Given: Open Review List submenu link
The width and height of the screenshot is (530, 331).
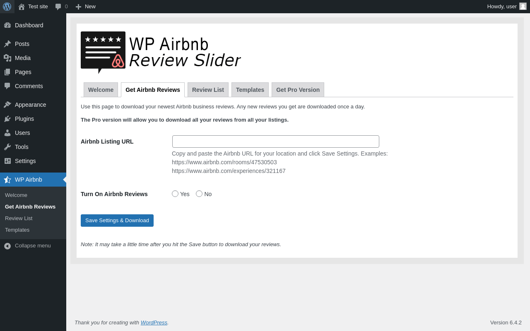Looking at the screenshot, I should coord(19,218).
